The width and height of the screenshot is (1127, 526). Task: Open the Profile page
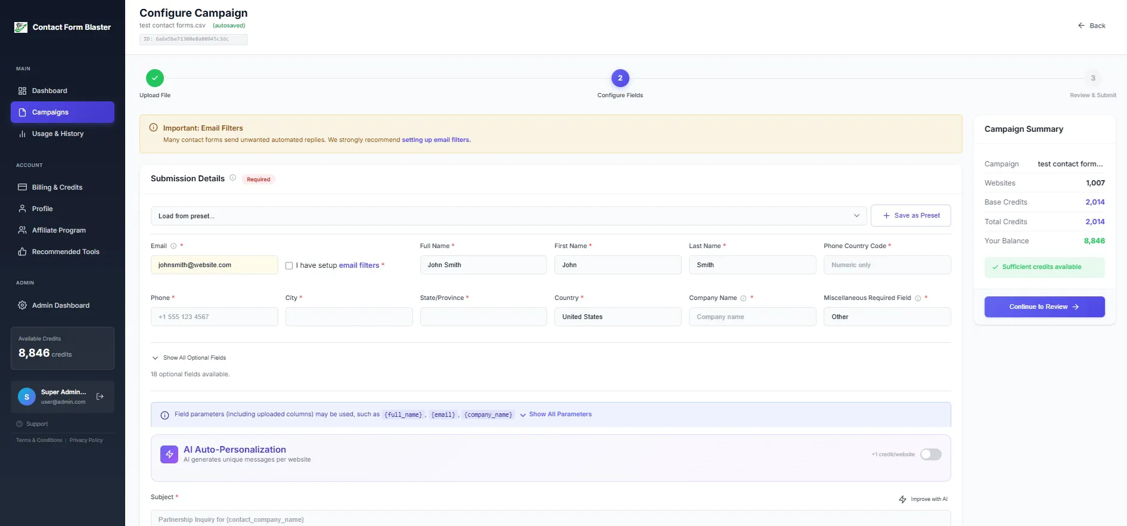click(x=63, y=209)
